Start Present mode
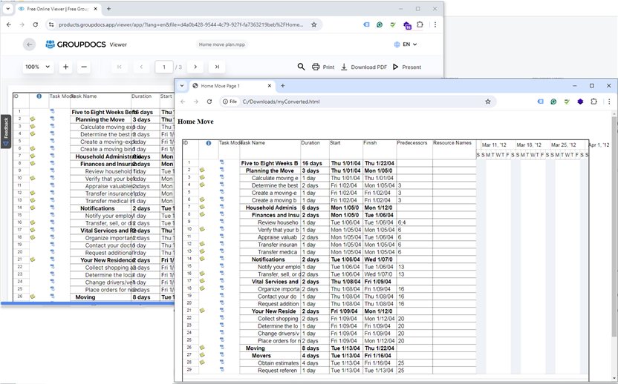 coord(407,67)
